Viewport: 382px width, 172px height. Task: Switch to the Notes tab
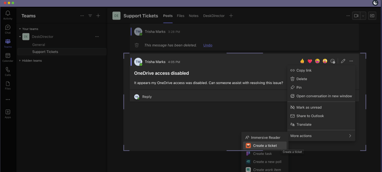(194, 16)
